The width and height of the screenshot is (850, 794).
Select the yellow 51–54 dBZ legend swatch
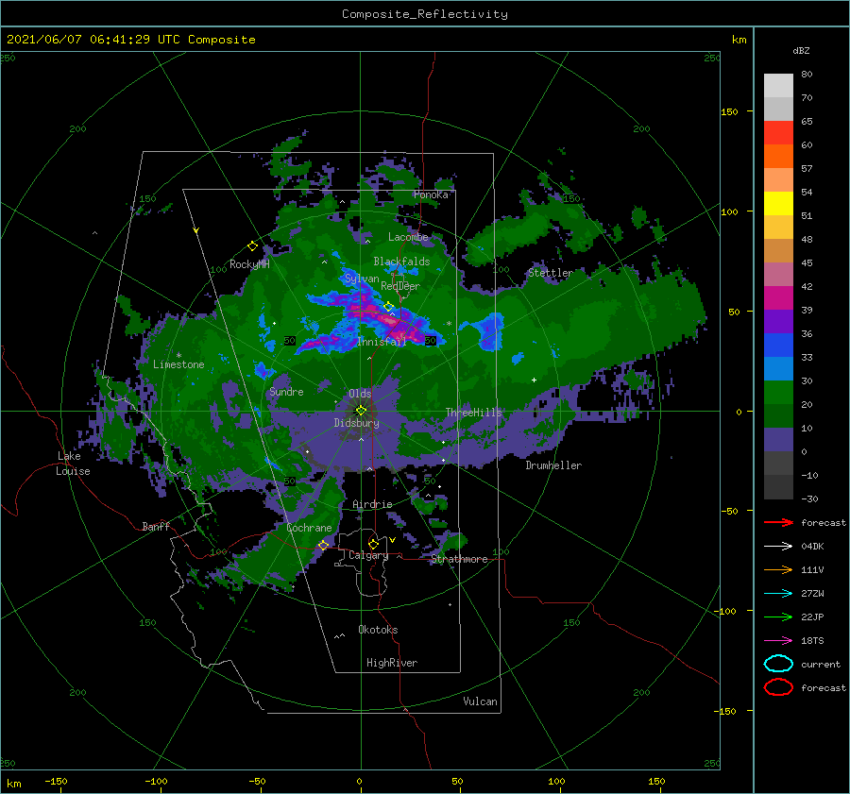(x=778, y=204)
